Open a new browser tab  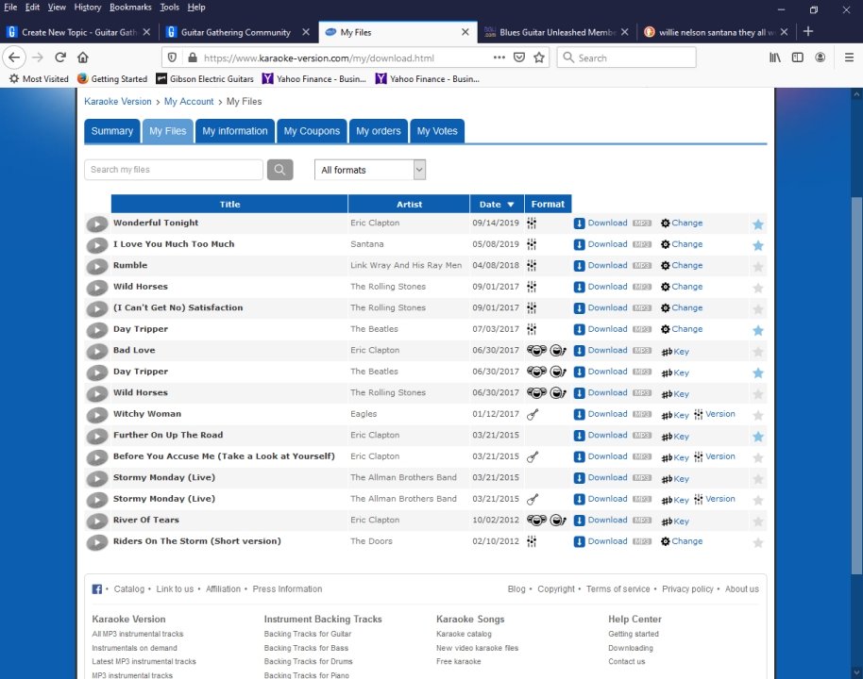(x=808, y=31)
